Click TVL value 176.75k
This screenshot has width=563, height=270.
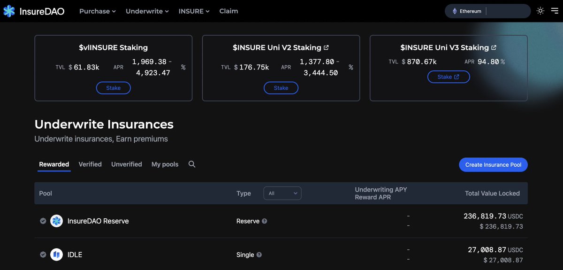[254, 67]
